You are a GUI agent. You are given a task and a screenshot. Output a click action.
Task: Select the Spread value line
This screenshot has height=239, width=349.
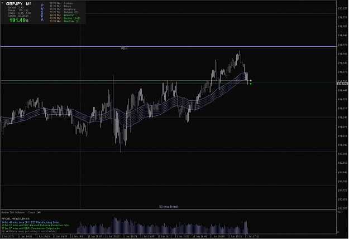pos(16,8)
